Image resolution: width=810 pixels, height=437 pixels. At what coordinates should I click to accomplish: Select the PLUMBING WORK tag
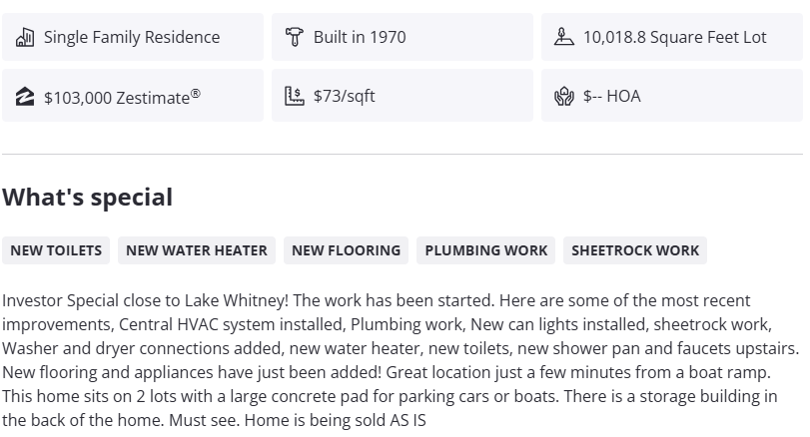point(486,250)
